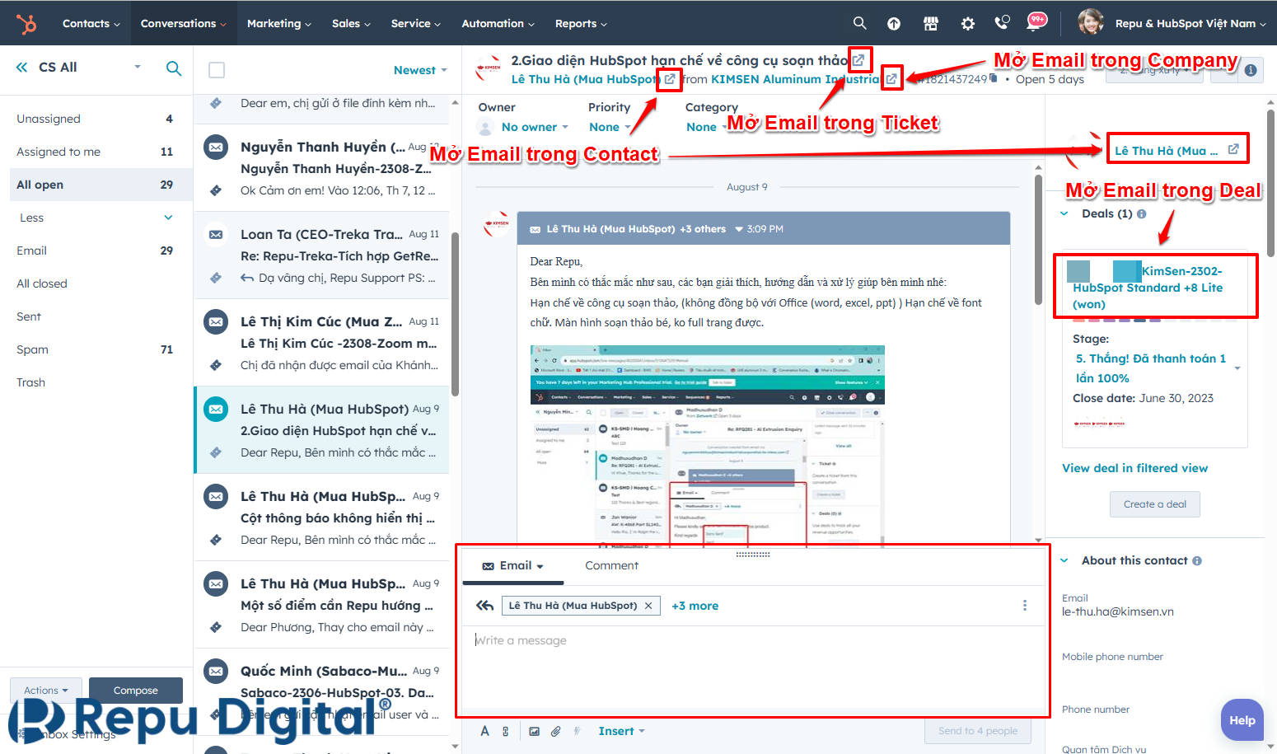Viewport: 1277px width, 754px height.
Task: Open contact record icon after Lê Thu Hà header link
Action: 670,79
